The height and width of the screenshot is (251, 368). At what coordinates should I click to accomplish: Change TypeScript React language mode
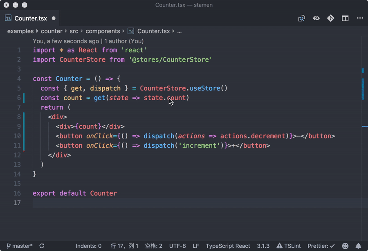[x=228, y=246]
